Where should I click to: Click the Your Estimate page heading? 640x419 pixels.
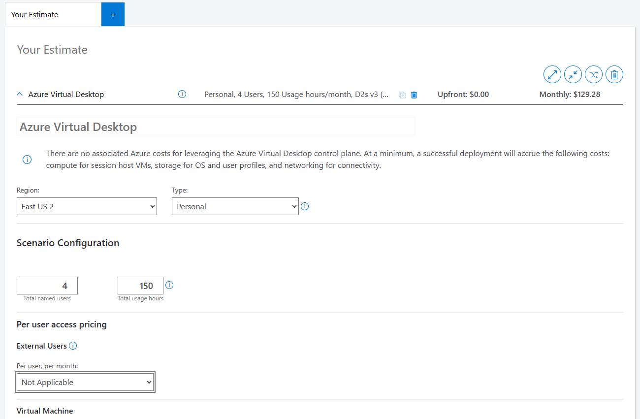52,50
